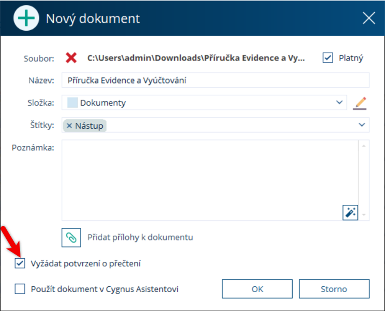Click into the Název input field
Screen dimensions: 385x311
click(x=215, y=80)
